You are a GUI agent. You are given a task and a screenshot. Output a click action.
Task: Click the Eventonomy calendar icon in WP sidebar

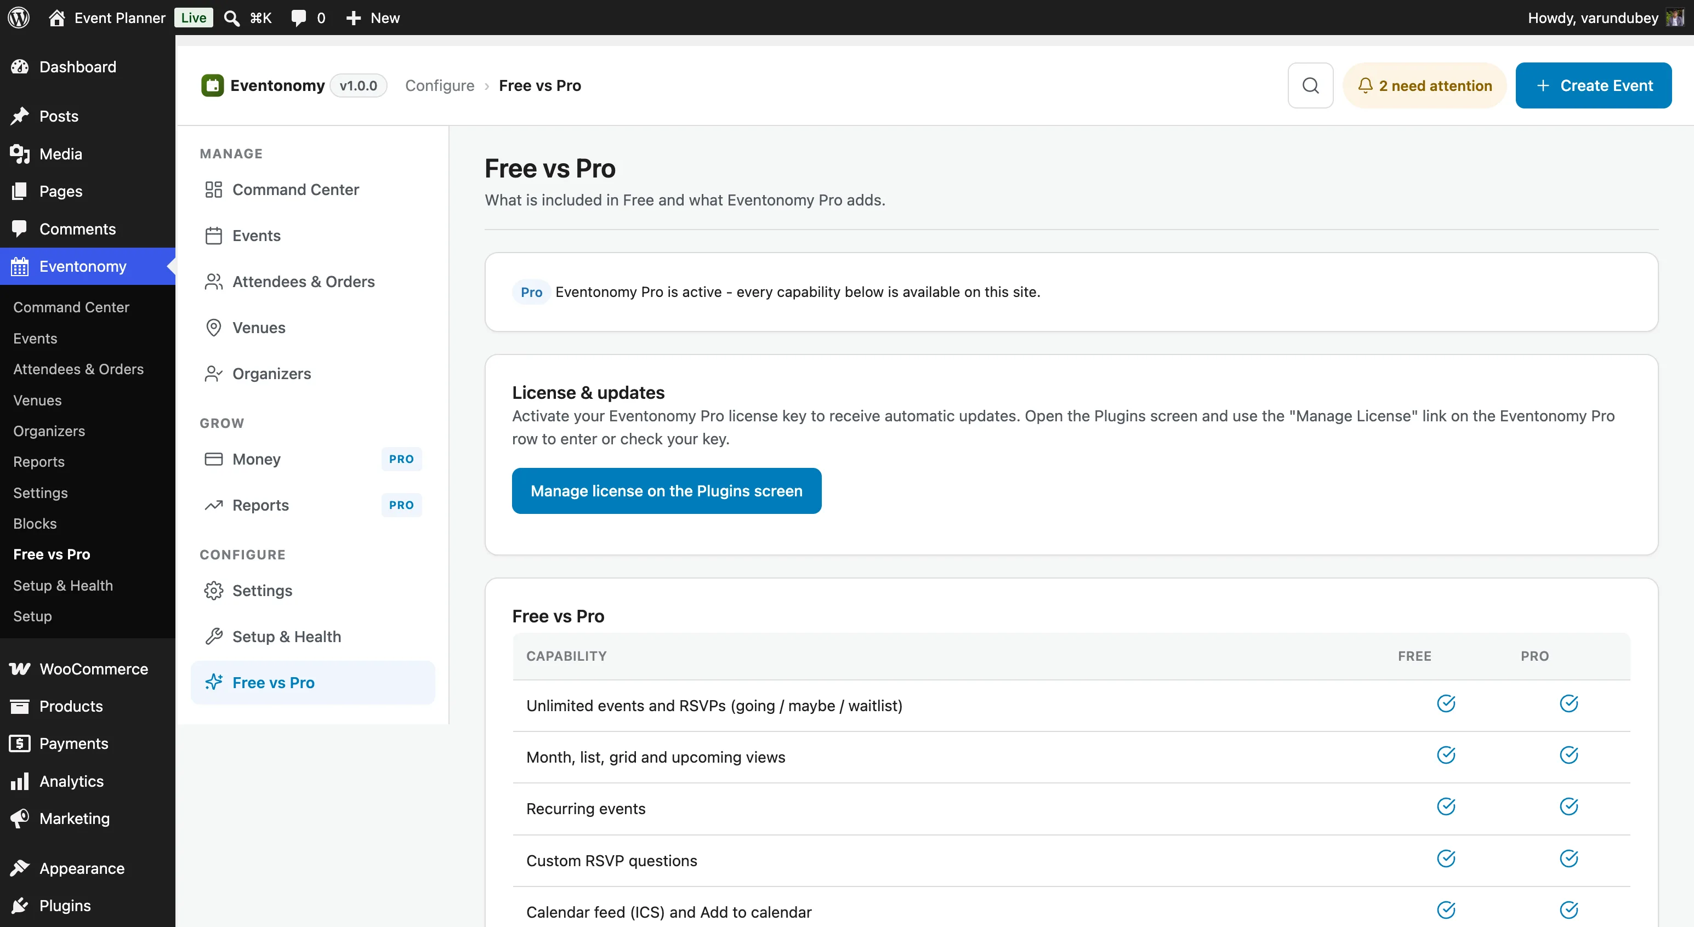[20, 267]
